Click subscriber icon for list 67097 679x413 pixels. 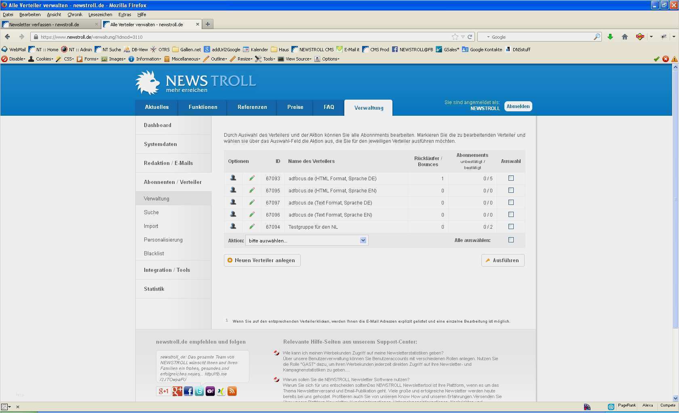pos(233,202)
